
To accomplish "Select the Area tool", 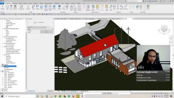I will [x=97, y=7].
